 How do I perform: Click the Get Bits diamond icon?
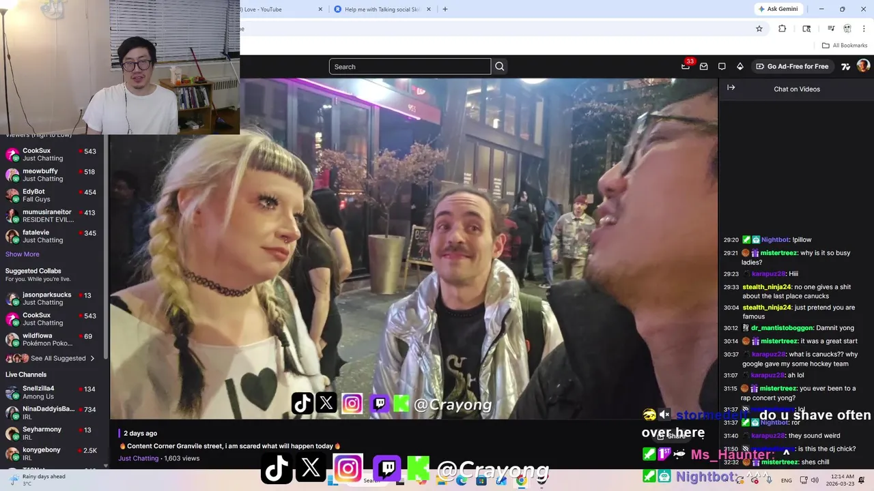pyautogui.click(x=739, y=66)
